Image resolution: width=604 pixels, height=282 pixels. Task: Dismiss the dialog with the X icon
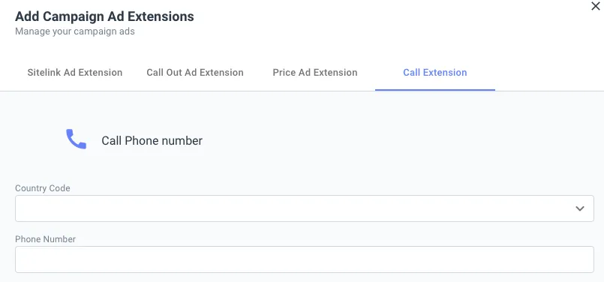point(596,6)
